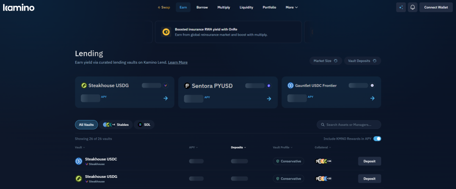The width and height of the screenshot is (456, 189).
Task: Click the Steakhouse USDG card token icon
Action: click(84, 85)
